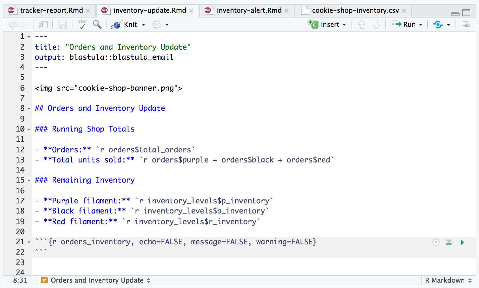Insert a new code chunk
Screen dimensions: 479x288
(324, 25)
